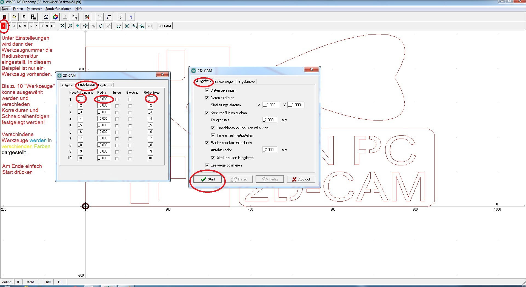Uncheck the Daten bereinigen checkbox
This screenshot has width=526, height=287.
[x=207, y=90]
